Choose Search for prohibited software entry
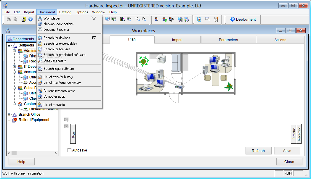 [69, 55]
